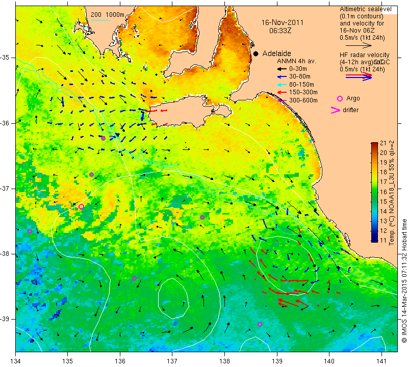The image size is (408, 367).
Task: Click the longitude axis label 141
Action: pos(381,361)
